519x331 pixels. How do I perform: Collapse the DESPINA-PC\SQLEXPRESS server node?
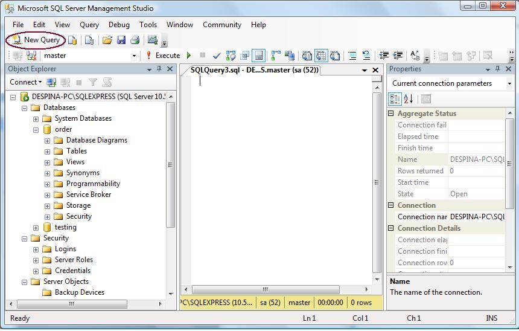13,97
